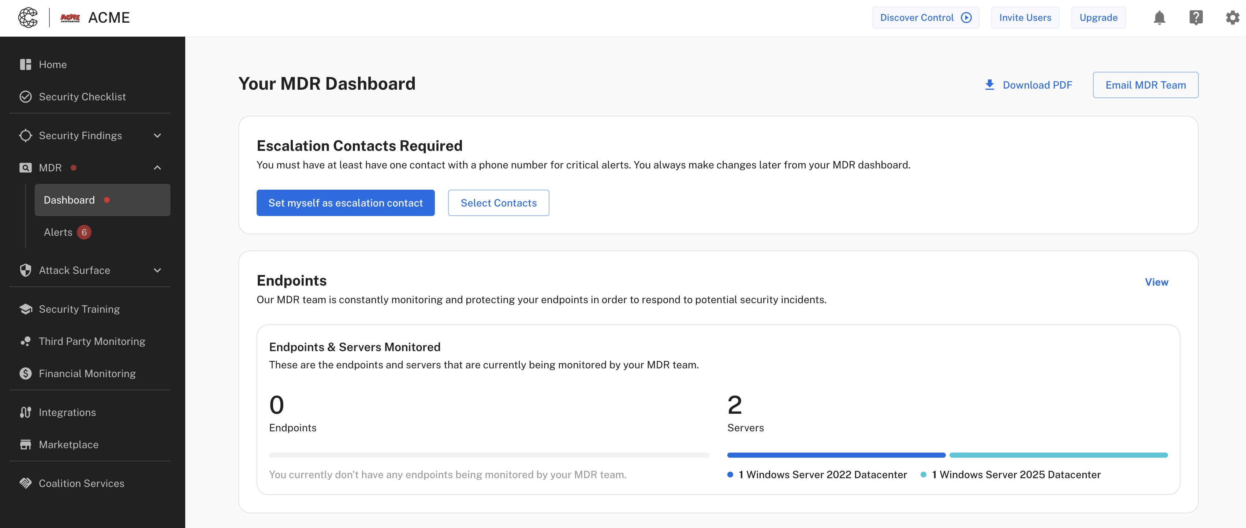Open Coalition Services in the sidebar

[90, 483]
